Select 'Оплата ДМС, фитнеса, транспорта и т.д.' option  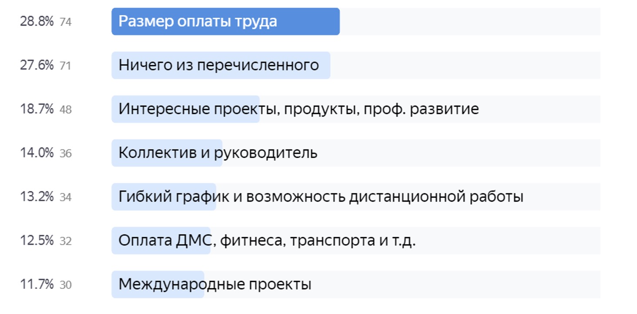coord(356,240)
